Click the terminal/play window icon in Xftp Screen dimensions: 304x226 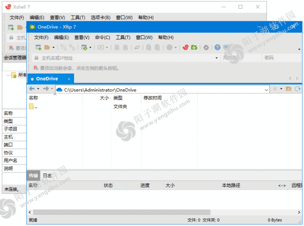click(x=101, y=47)
